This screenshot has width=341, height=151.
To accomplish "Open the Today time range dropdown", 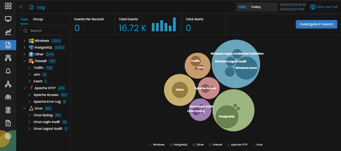I will [257, 7].
